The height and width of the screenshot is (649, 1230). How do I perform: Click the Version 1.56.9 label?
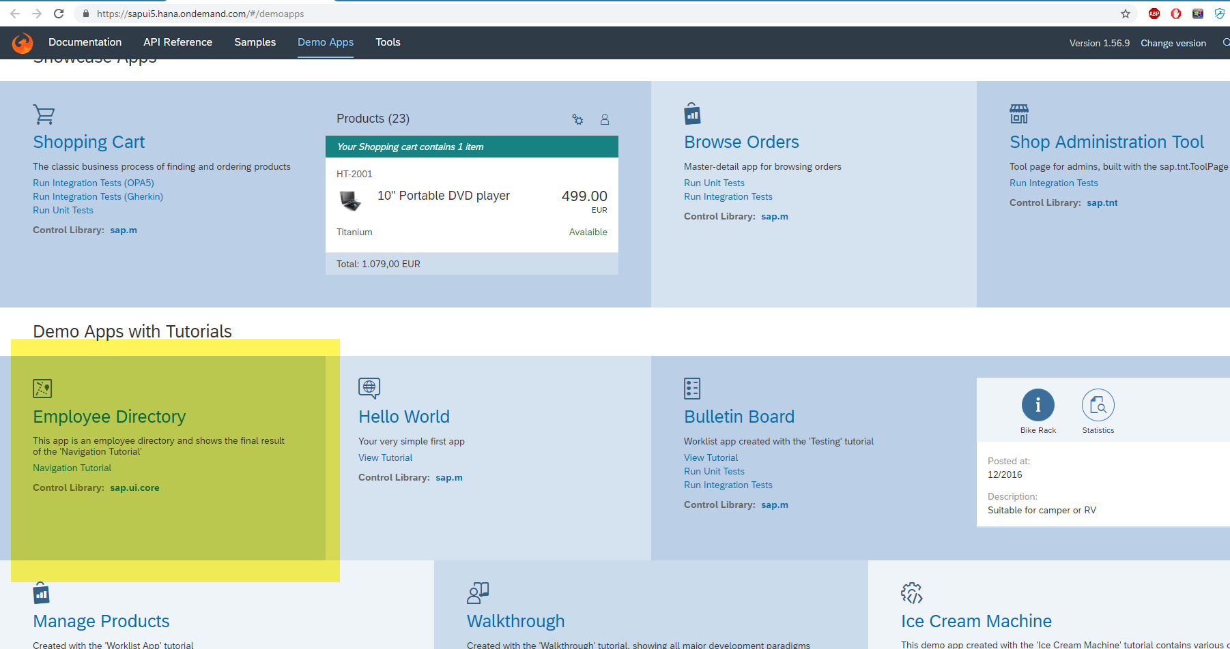[1099, 43]
